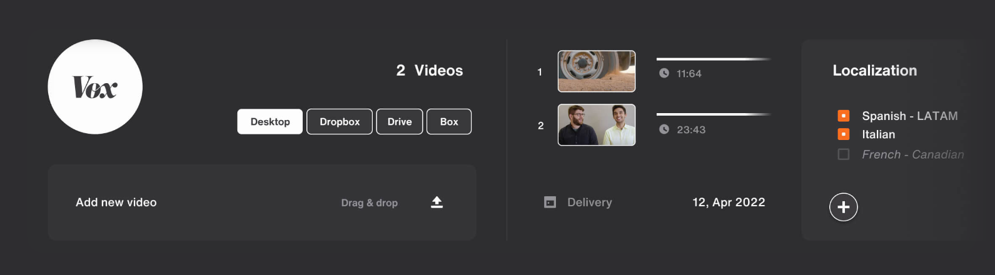The width and height of the screenshot is (995, 275).
Task: Uncheck the Italian checkbox
Action: [x=843, y=134]
